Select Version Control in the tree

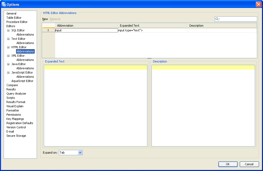[16, 127]
